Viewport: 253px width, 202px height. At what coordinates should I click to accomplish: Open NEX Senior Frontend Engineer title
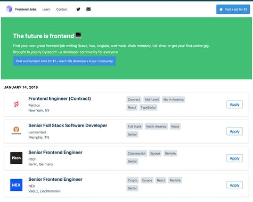tap(55, 179)
